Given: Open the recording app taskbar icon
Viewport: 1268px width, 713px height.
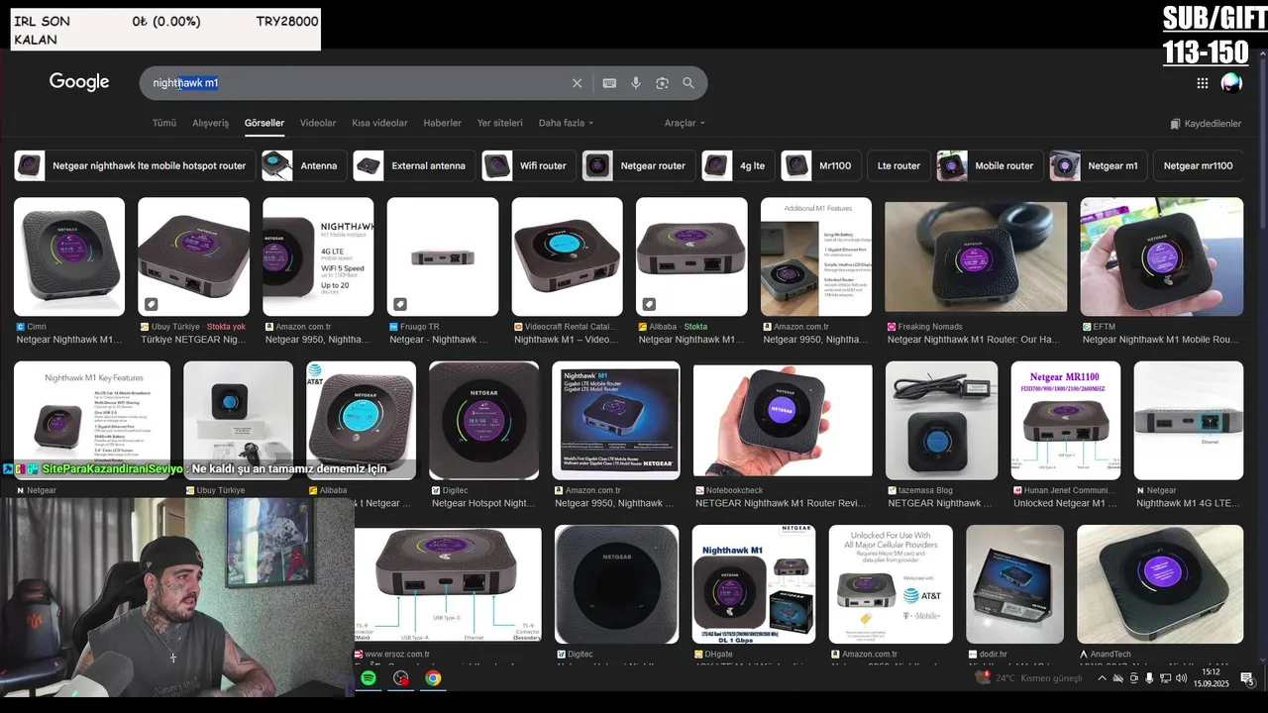Looking at the screenshot, I should 401,678.
